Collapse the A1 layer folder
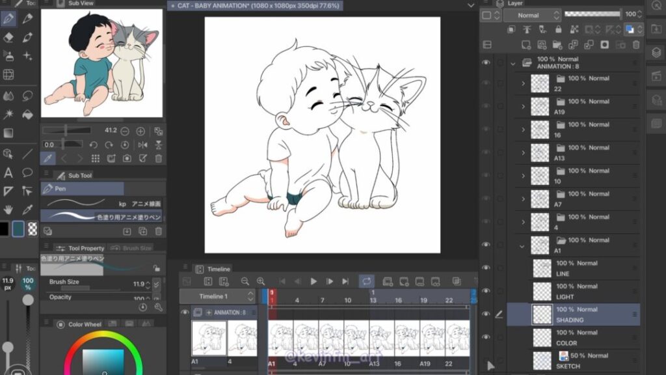666x375 pixels. [x=523, y=245]
